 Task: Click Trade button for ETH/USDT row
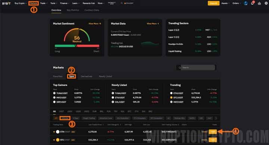tap(213, 132)
